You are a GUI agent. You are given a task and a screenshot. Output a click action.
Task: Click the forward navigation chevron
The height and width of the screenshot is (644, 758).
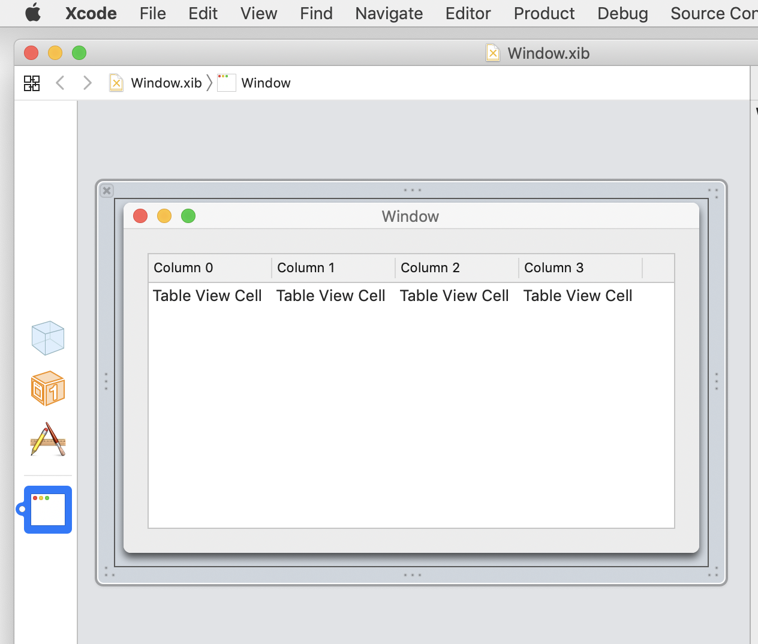(x=87, y=83)
